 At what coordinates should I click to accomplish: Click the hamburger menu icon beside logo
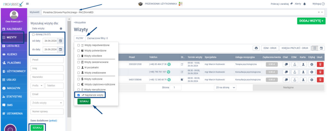[x=27, y=4]
